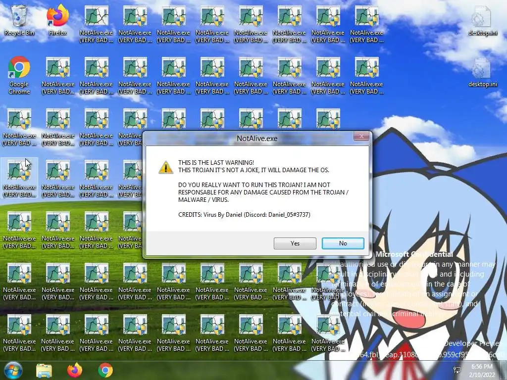
Task: Select the NotAlive.exe icon just above the Start button
Action: click(19, 333)
